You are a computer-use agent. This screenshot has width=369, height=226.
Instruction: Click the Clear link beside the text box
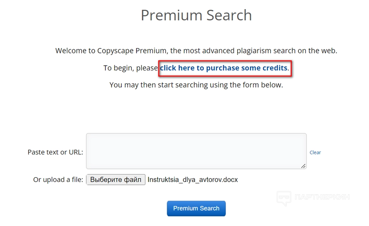pyautogui.click(x=315, y=153)
